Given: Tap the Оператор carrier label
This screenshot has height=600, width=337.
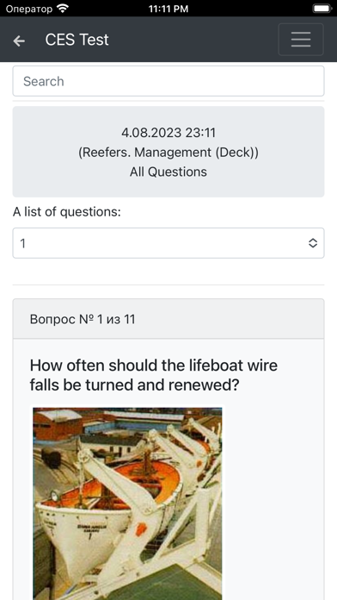Looking at the screenshot, I should (29, 9).
